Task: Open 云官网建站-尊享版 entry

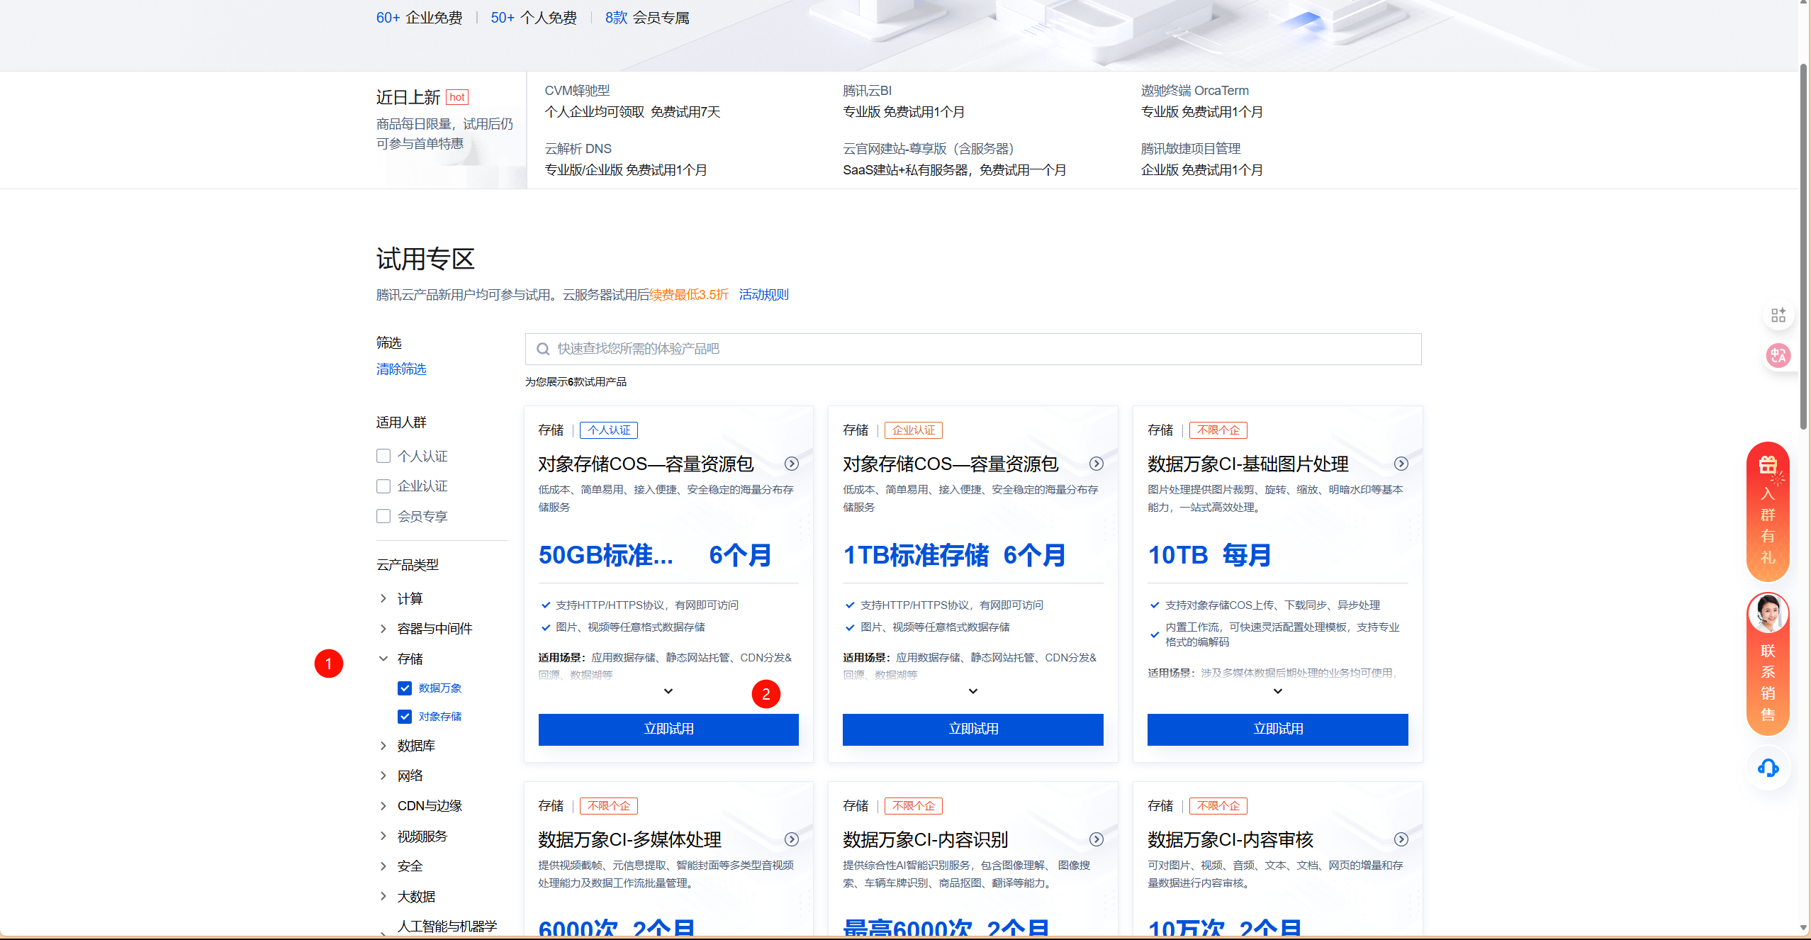Action: [x=955, y=160]
